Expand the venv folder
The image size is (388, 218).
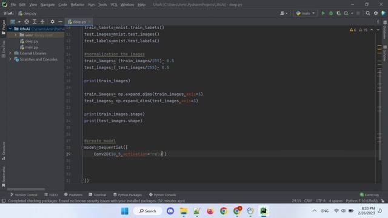pos(16,35)
